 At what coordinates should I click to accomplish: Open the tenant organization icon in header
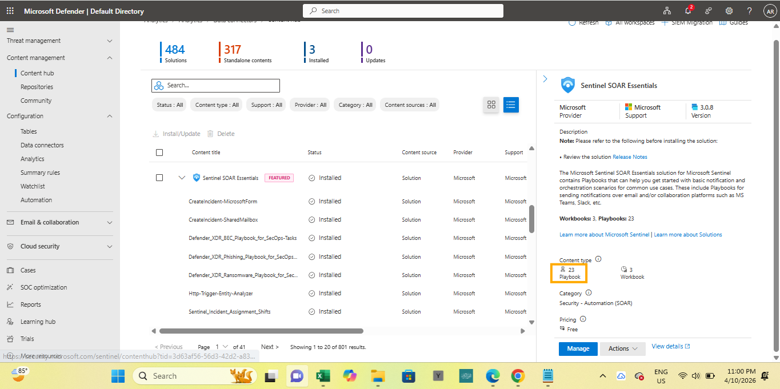667,11
